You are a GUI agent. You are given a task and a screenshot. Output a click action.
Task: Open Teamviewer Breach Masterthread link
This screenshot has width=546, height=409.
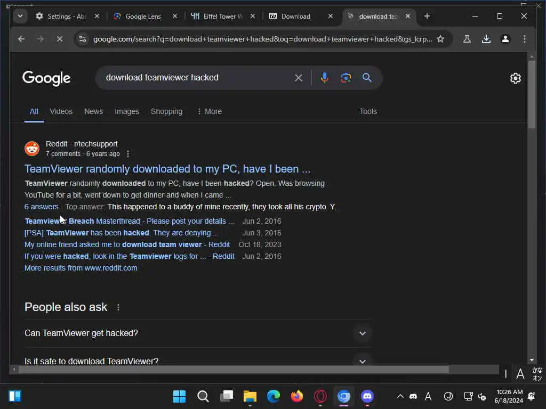pyautogui.click(x=129, y=221)
